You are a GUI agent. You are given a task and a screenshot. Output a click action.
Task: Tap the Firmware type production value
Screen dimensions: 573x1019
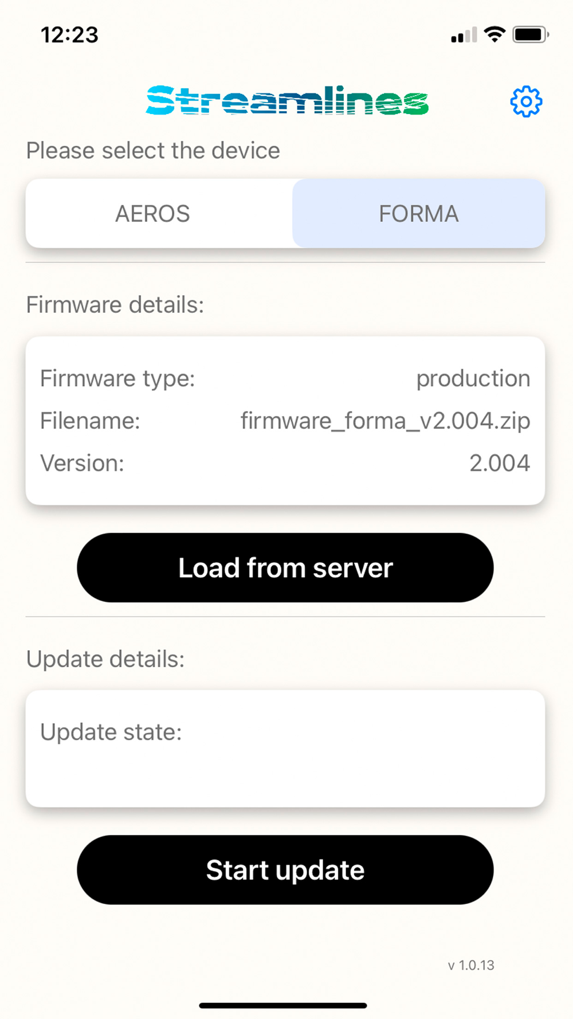coord(473,379)
